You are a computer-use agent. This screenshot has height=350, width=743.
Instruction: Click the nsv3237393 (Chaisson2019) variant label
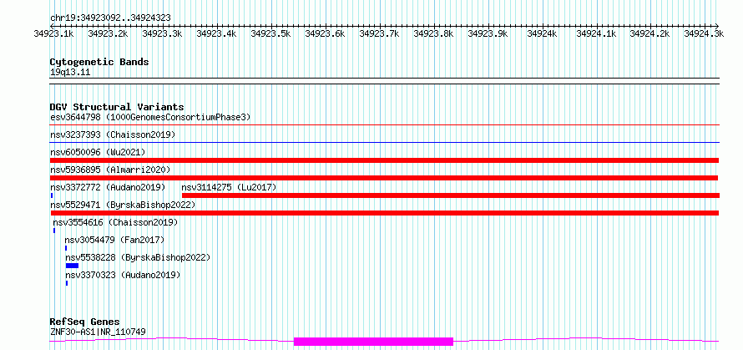[113, 134]
